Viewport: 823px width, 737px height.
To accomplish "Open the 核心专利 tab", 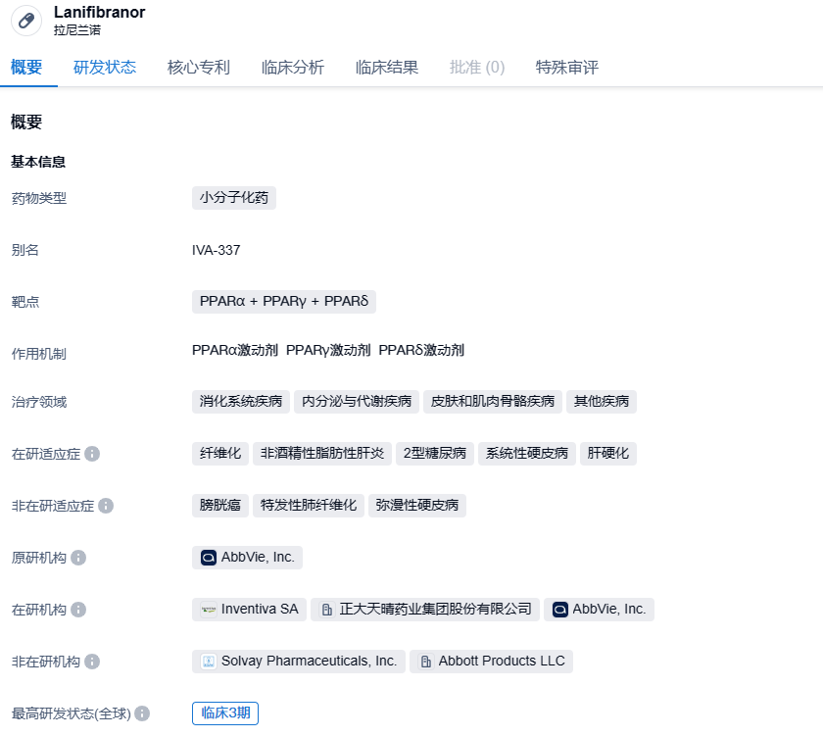I will coord(199,68).
